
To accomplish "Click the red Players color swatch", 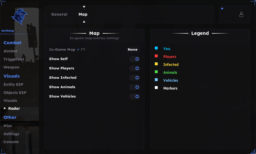I will (x=156, y=56).
